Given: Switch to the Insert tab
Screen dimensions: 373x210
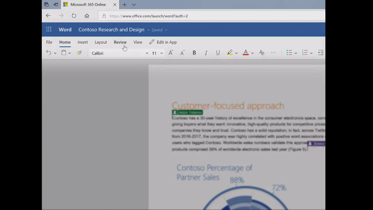Looking at the screenshot, I should pos(83,42).
